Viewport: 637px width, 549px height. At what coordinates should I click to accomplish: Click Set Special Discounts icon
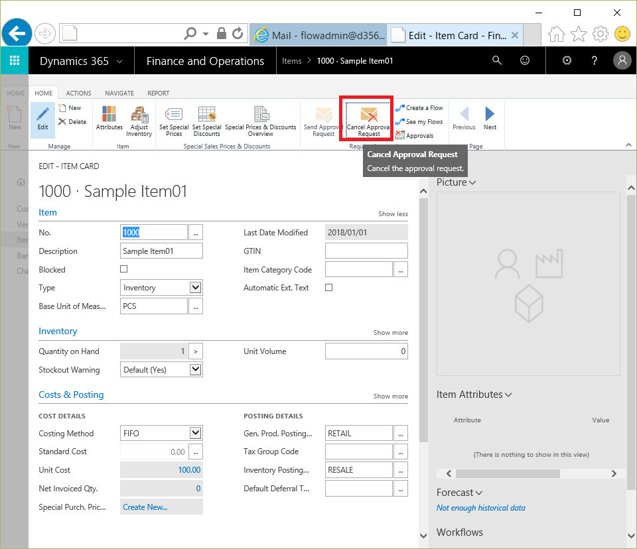(x=206, y=121)
